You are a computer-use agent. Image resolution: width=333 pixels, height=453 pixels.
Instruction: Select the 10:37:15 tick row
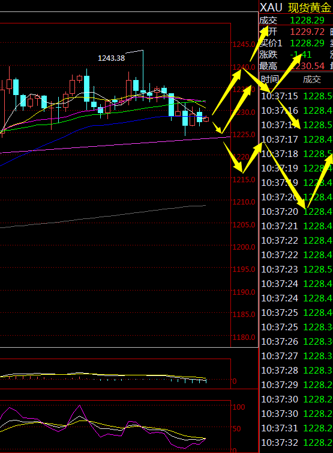click(x=297, y=96)
